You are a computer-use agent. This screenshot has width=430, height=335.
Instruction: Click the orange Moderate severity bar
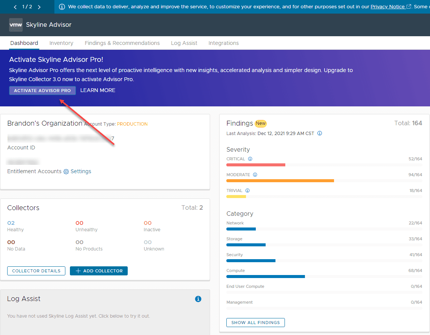click(x=280, y=181)
